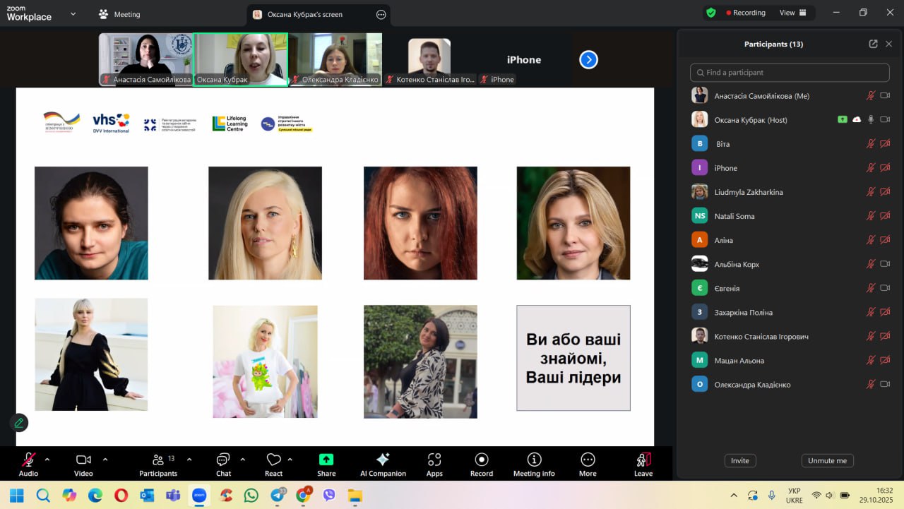Click the Invite button

tap(739, 460)
